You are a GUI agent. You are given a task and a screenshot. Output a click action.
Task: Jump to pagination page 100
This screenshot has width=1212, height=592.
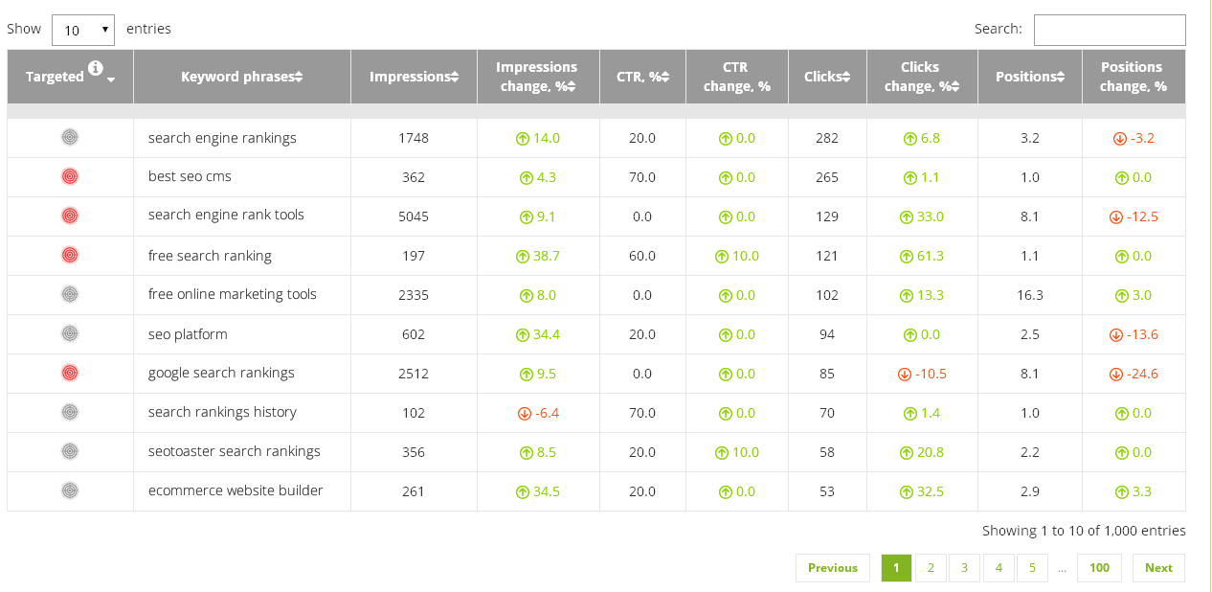[1100, 568]
